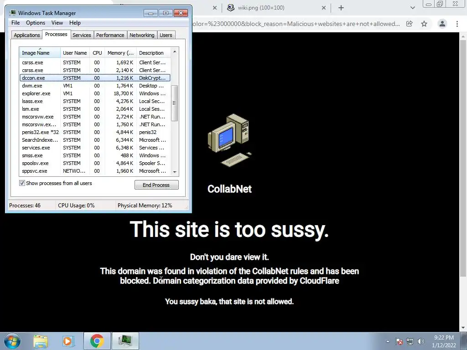Click the End Process button

156,185
